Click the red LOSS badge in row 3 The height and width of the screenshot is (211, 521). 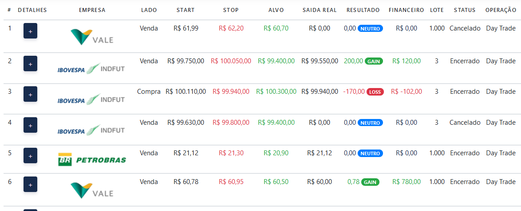(x=375, y=92)
